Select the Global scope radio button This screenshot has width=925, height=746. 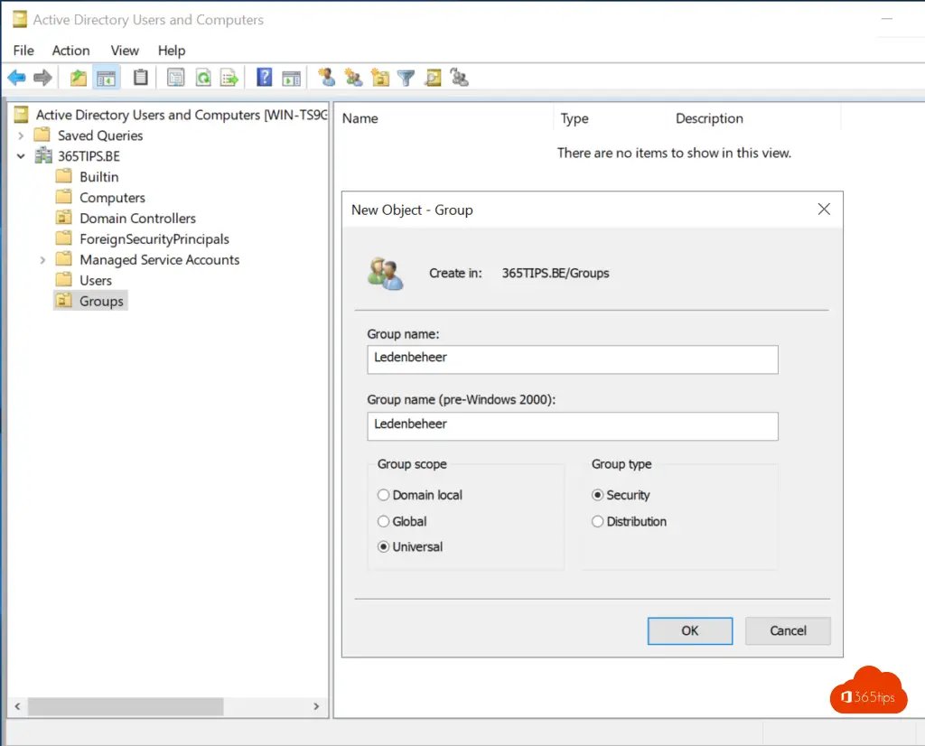pyautogui.click(x=383, y=521)
